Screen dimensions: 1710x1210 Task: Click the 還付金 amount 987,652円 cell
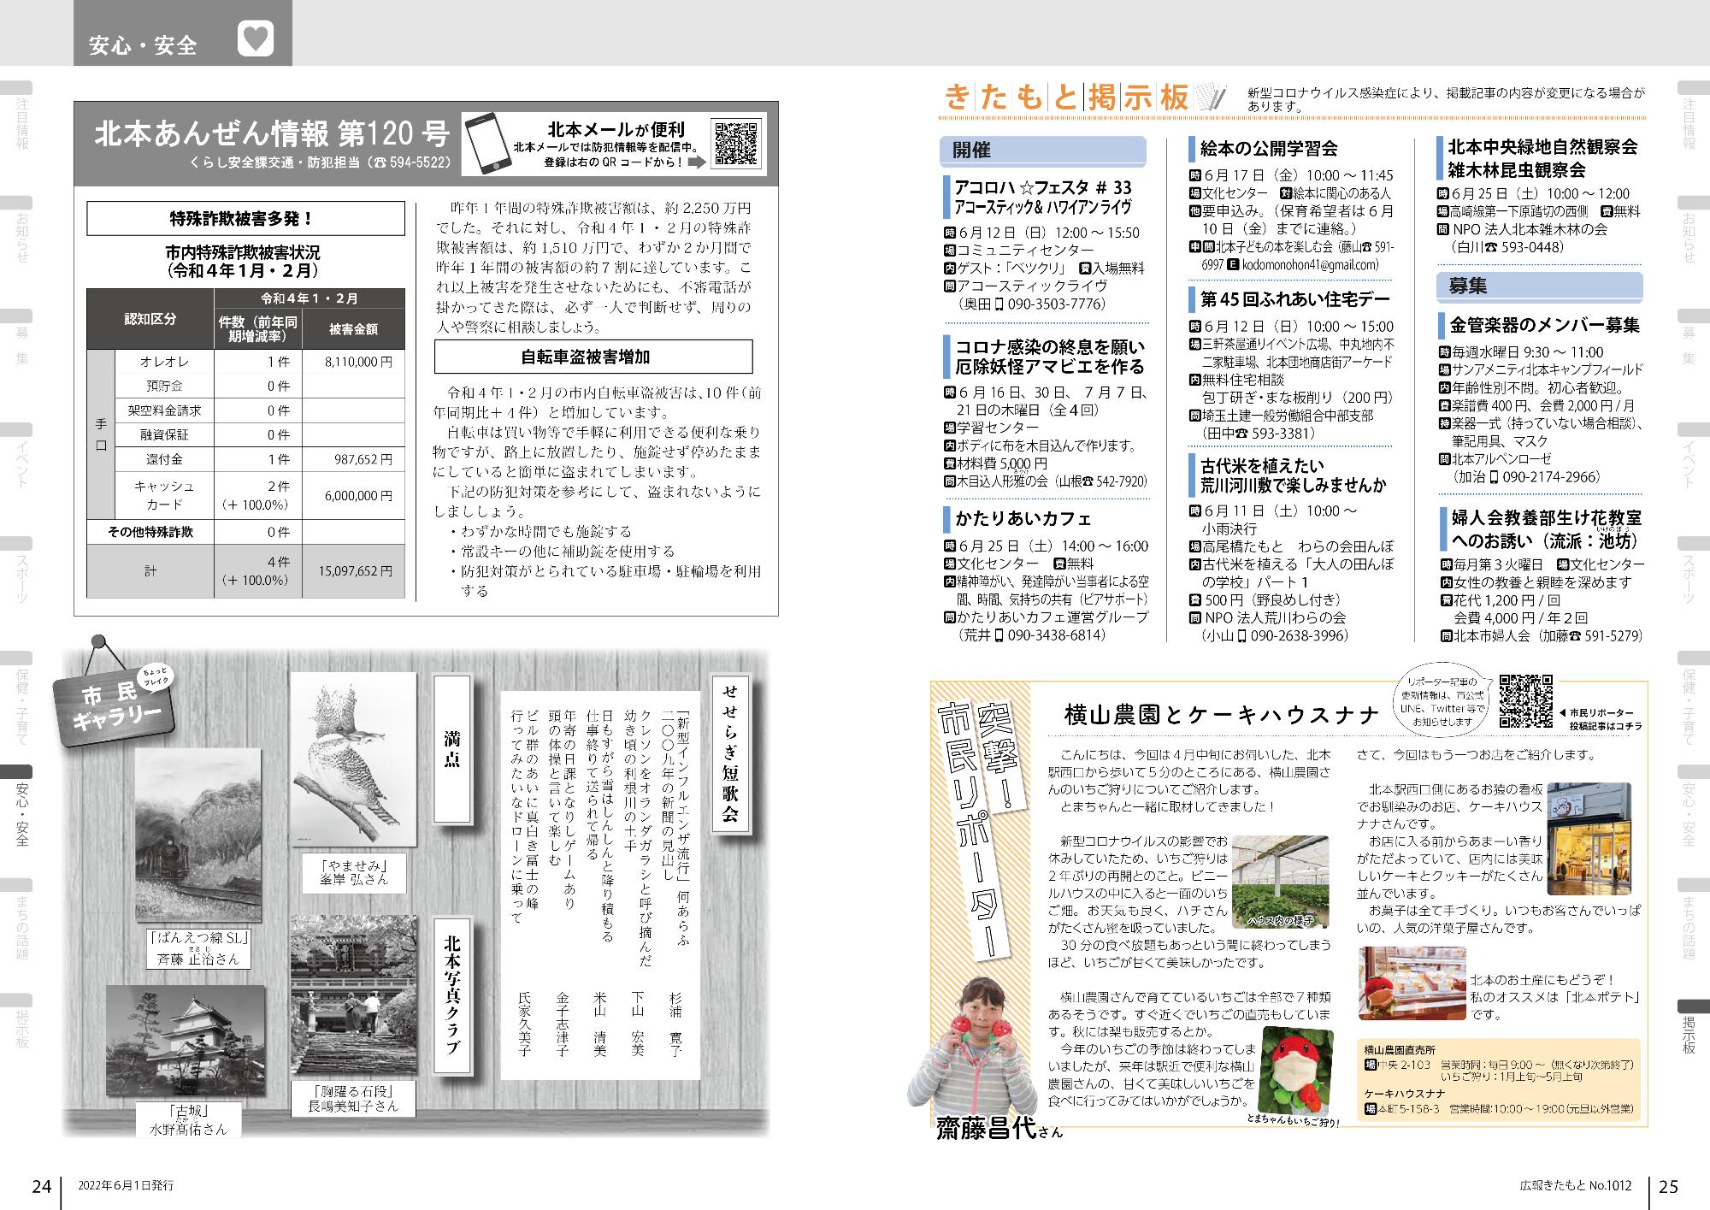coord(353,459)
